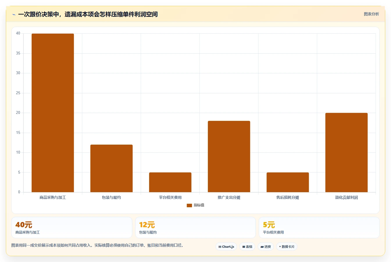The width and height of the screenshot is (391, 262).
Task: Select the 40元 data card value
Action: pos(24,225)
